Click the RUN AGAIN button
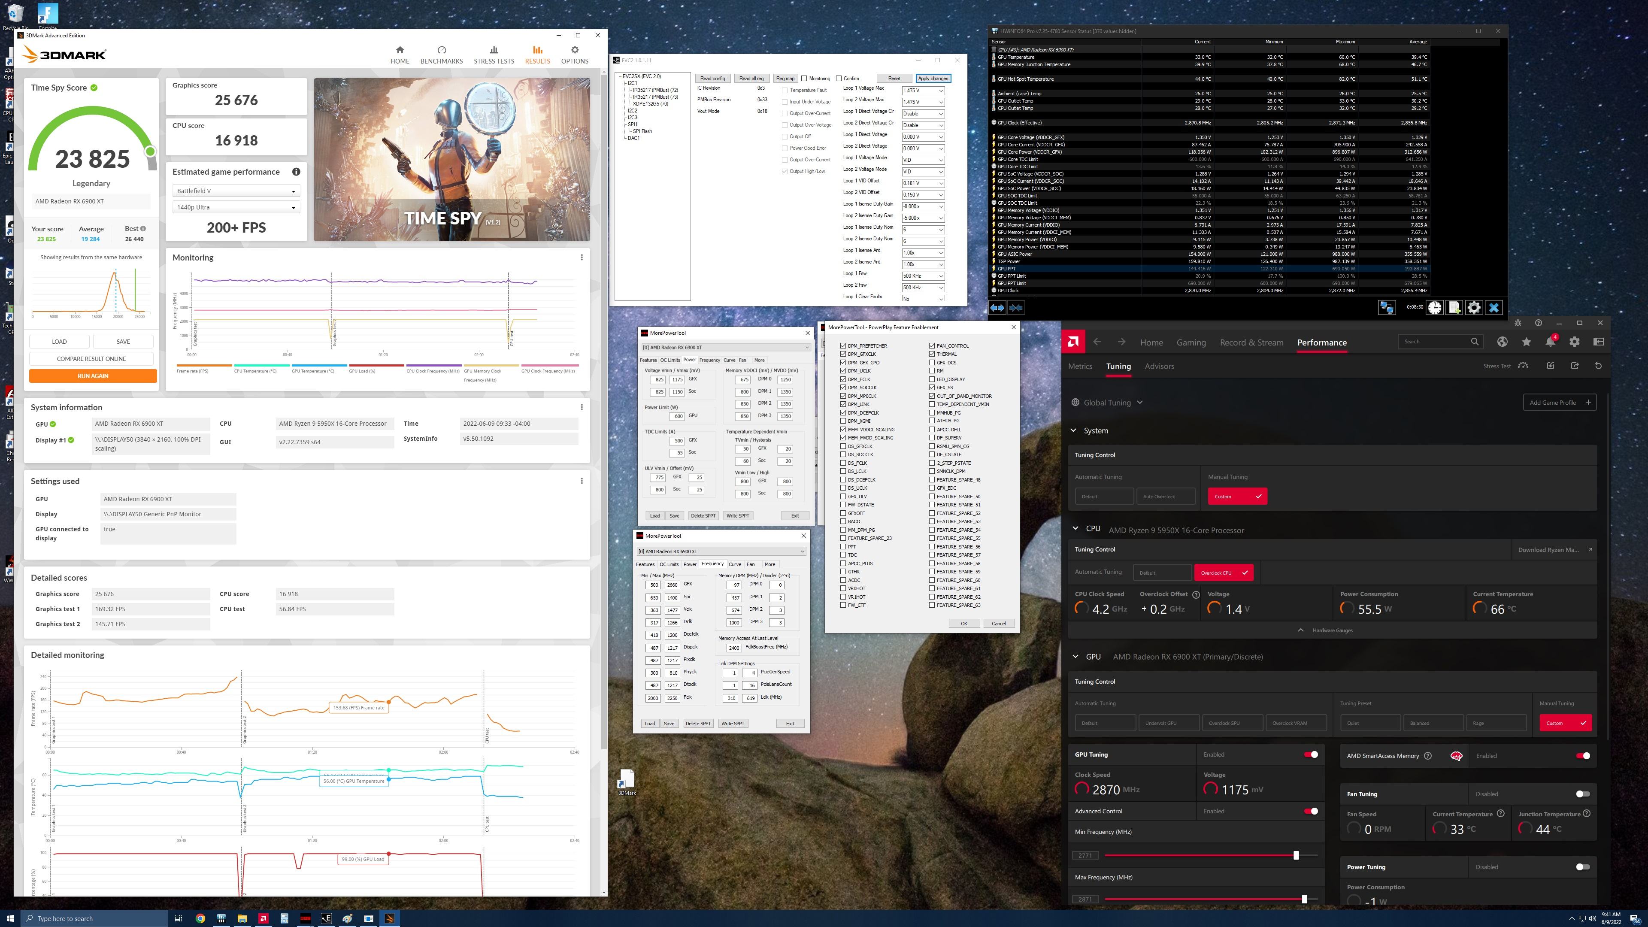 pos(93,376)
